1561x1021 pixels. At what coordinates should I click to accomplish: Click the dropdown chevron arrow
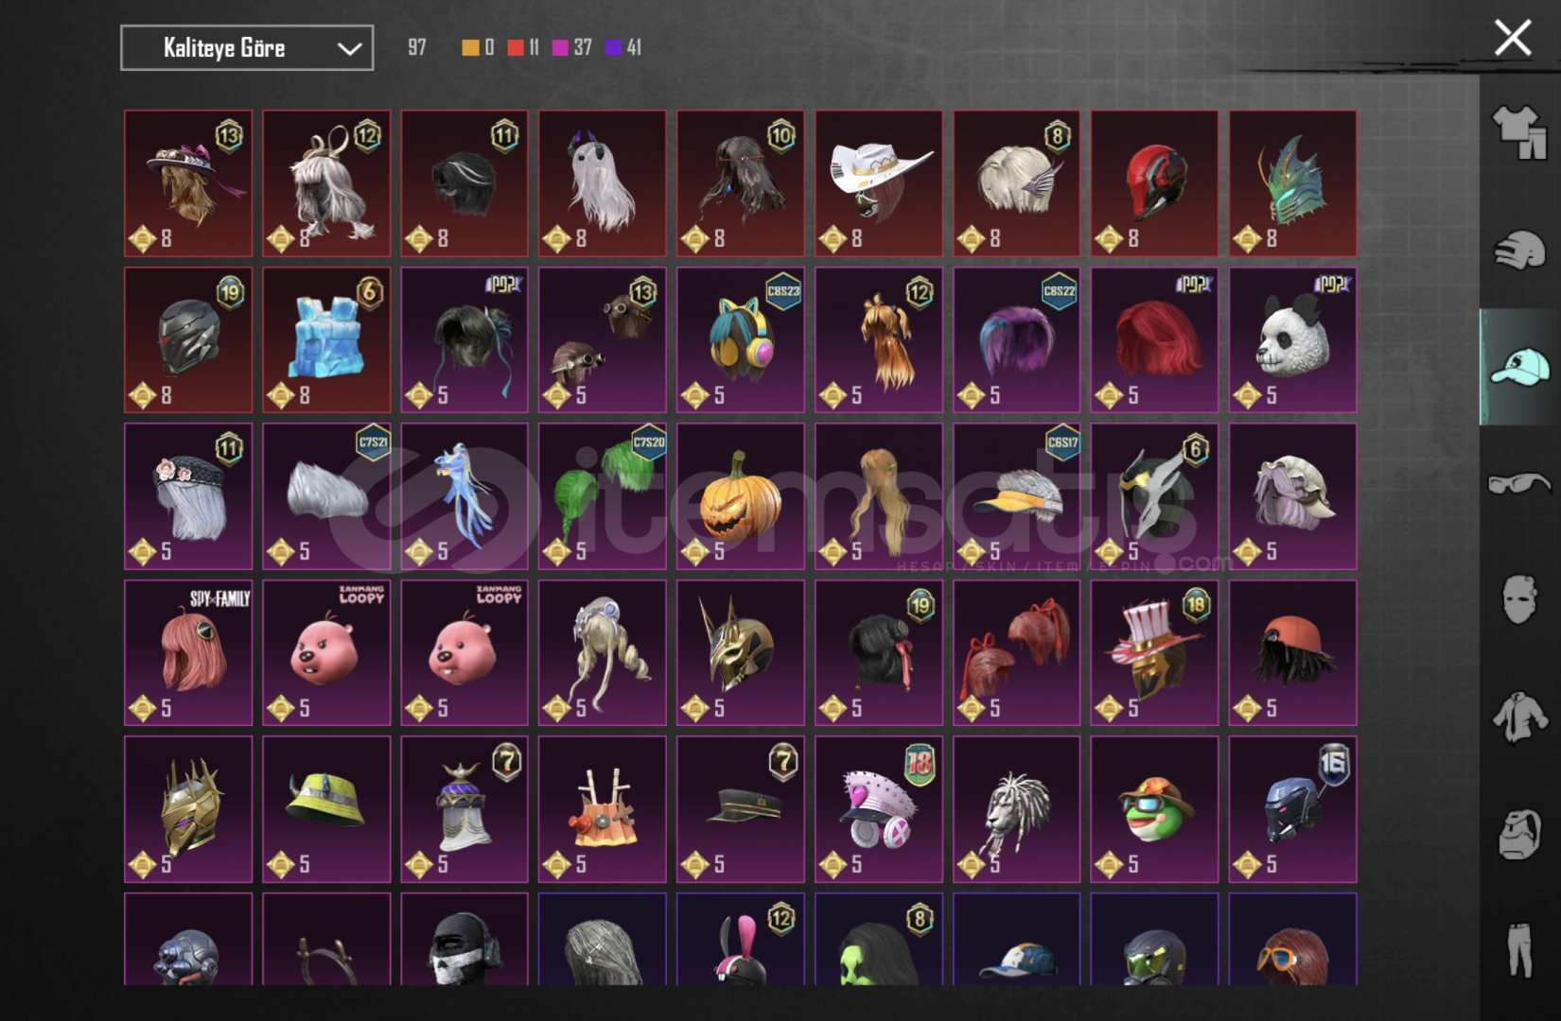(x=350, y=49)
